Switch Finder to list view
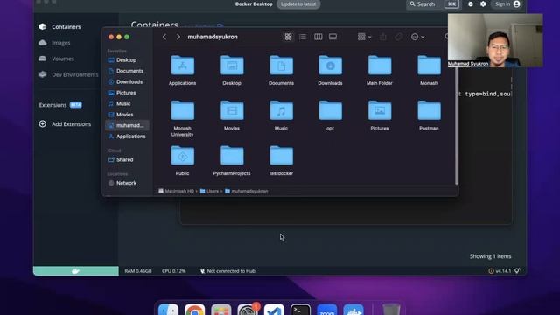This screenshot has height=315, width=560. pyautogui.click(x=303, y=37)
